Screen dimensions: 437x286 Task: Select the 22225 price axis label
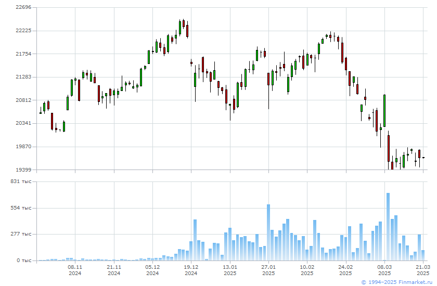(x=23, y=30)
